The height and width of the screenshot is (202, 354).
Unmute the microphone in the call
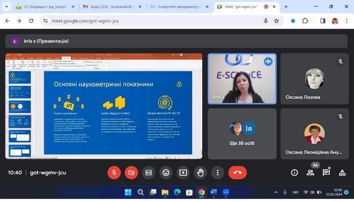pos(114,172)
